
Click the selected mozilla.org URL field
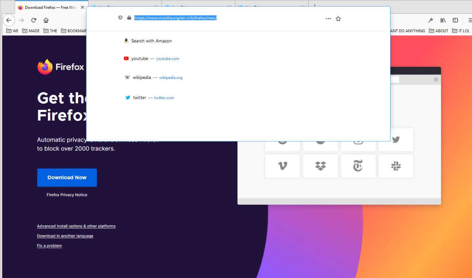tap(175, 18)
